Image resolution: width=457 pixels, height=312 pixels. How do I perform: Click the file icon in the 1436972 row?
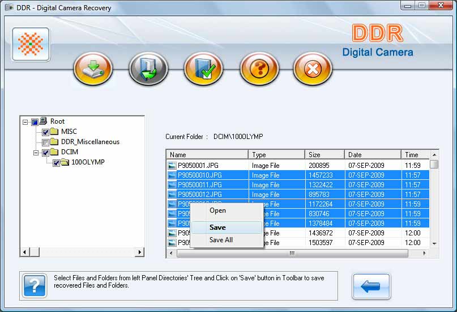172,233
